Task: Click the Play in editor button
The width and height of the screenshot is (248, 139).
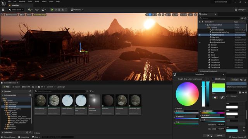Action: click(52, 10)
